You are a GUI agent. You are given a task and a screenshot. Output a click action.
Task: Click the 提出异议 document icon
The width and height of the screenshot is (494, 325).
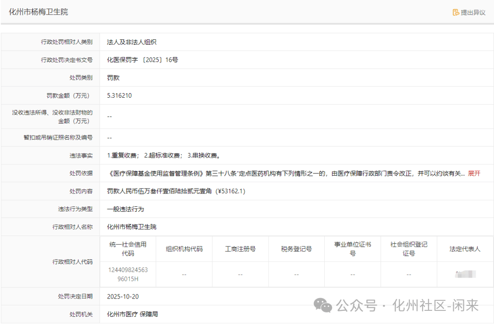(456, 12)
